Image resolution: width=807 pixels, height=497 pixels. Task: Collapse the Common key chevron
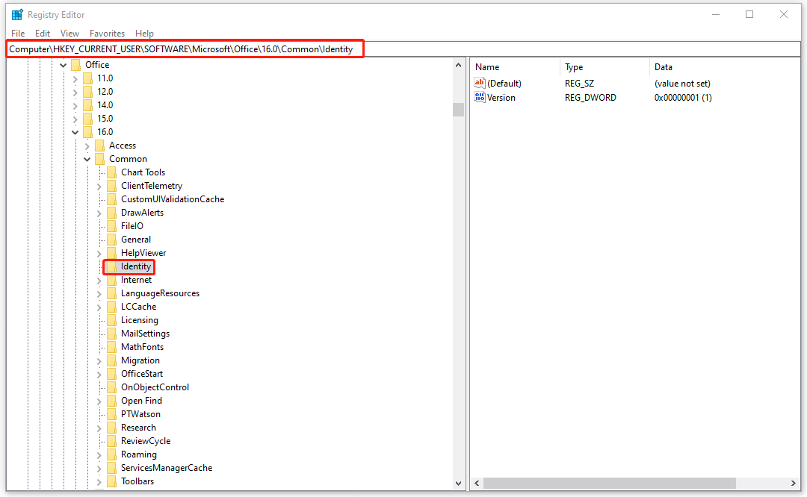(x=87, y=158)
